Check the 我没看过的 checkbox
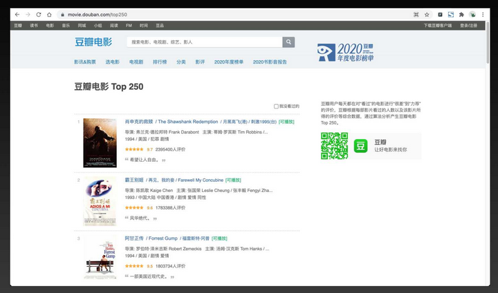 click(276, 106)
